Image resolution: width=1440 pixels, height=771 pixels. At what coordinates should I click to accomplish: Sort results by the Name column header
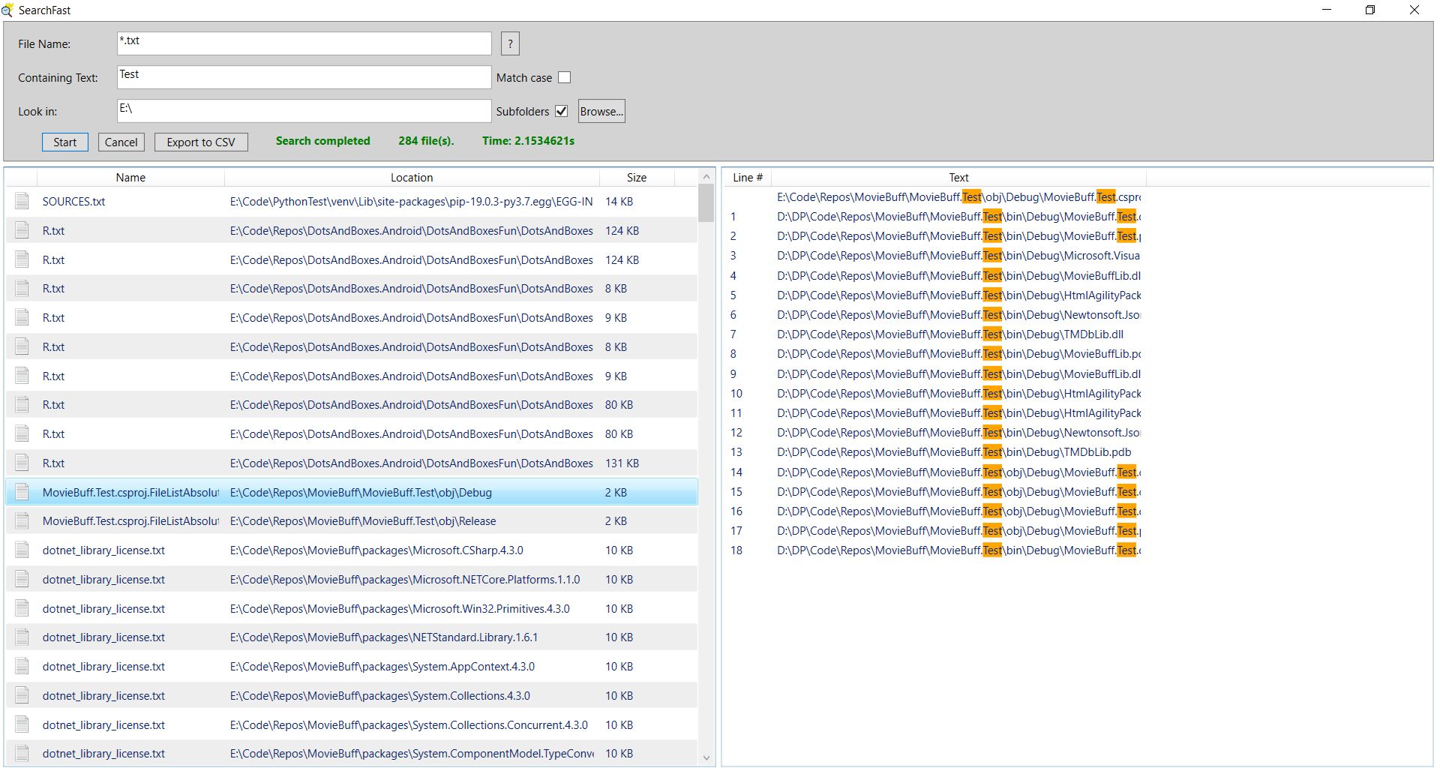pyautogui.click(x=130, y=177)
